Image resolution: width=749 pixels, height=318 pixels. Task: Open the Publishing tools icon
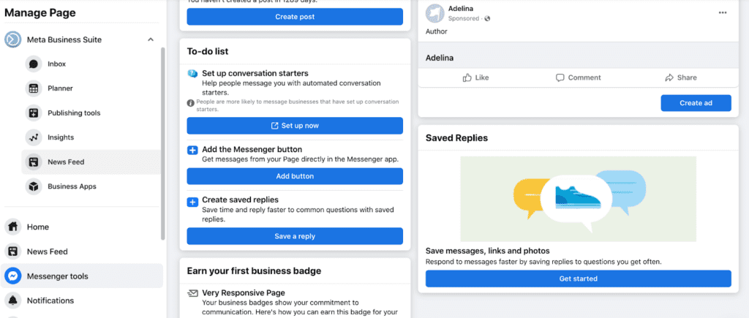coord(34,113)
